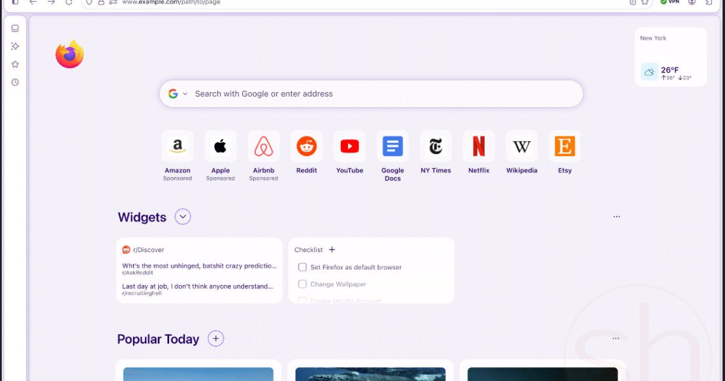725x381 pixels.
Task: Open the Widgets section three-dot menu
Action: tap(616, 217)
